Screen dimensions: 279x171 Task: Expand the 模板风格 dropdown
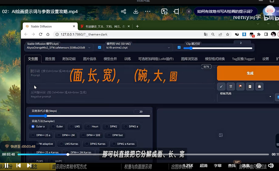pyautogui.click(x=245, y=97)
